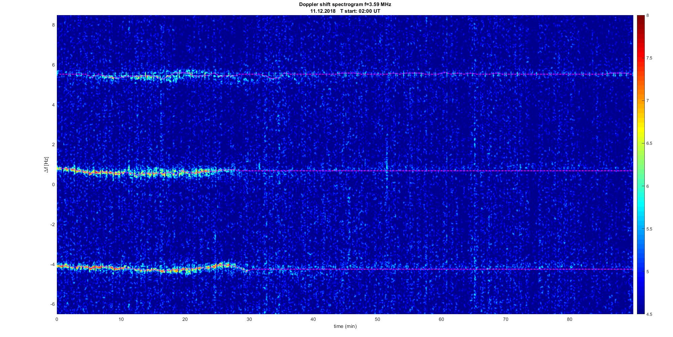Click the x-axis label 'time (min)'
673x337 pixels.
click(345, 326)
